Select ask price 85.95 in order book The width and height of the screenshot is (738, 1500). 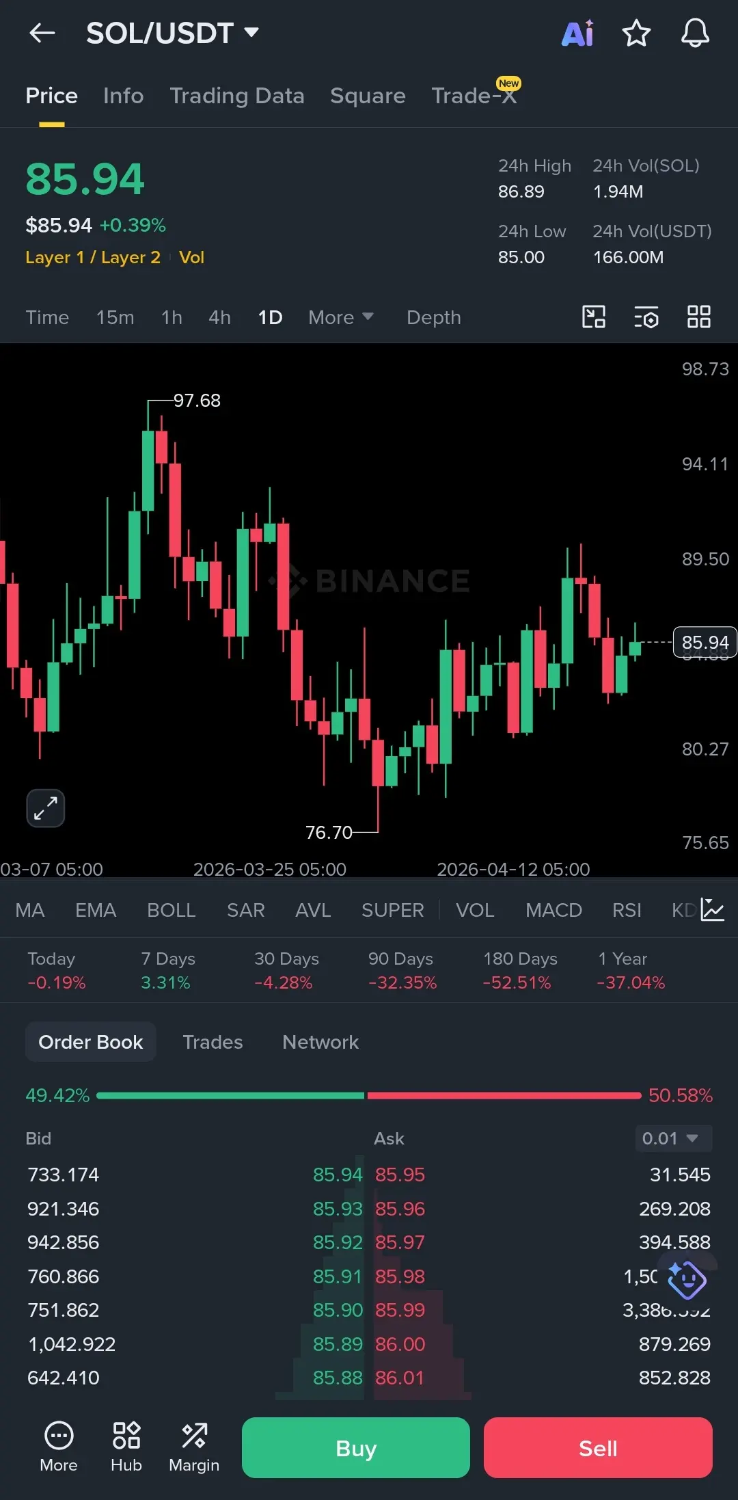coord(400,1175)
